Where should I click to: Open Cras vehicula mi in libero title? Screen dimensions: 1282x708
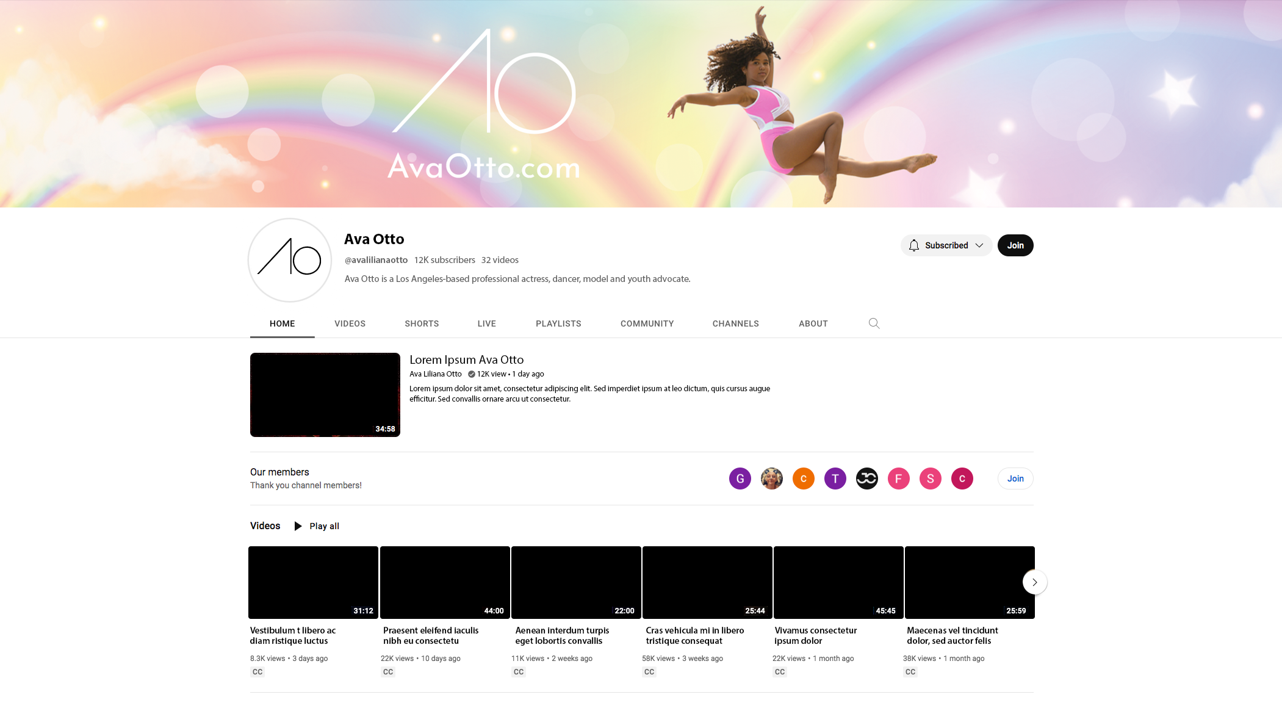point(695,635)
